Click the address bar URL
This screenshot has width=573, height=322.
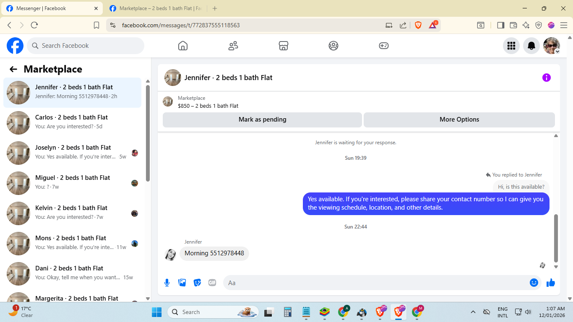[181, 25]
